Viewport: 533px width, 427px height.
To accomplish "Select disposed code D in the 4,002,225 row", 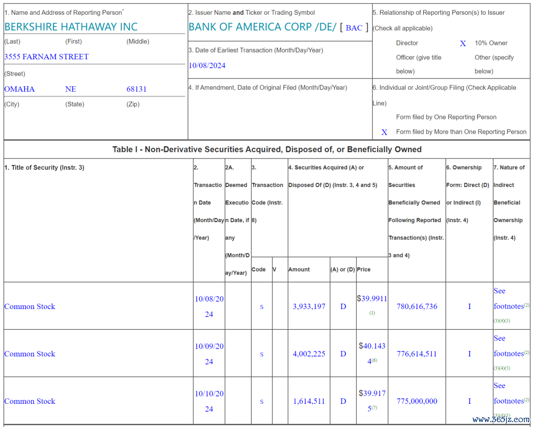I will [343, 354].
